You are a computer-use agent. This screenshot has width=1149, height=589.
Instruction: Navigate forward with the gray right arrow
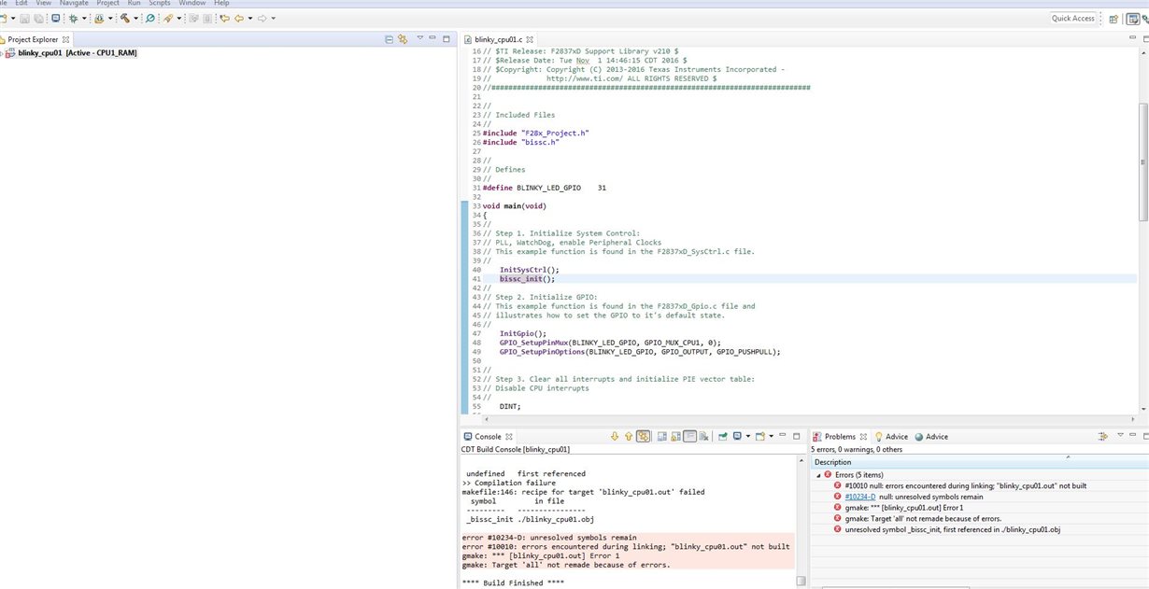tap(262, 19)
